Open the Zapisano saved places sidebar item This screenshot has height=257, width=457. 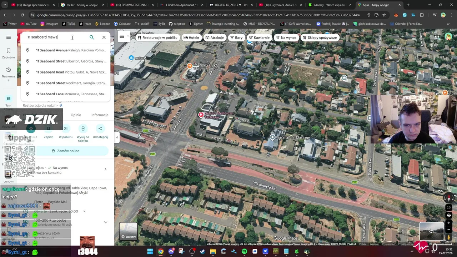(9, 53)
